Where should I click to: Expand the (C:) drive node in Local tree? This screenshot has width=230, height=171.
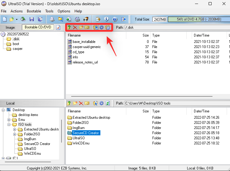[3, 158]
